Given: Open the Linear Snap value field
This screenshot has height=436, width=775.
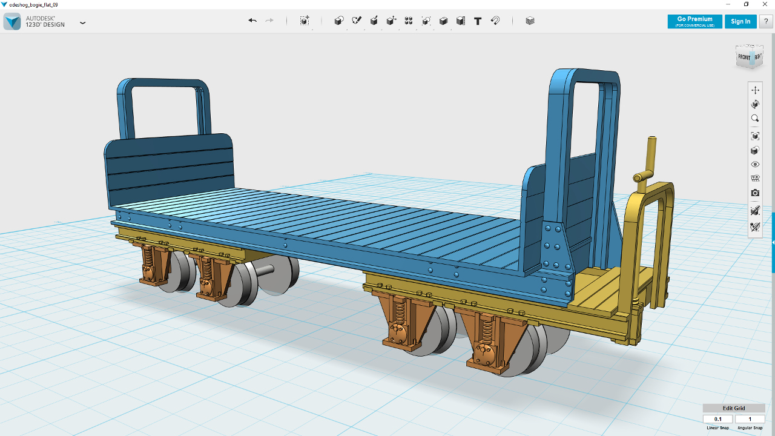Looking at the screenshot, I should click(x=718, y=419).
